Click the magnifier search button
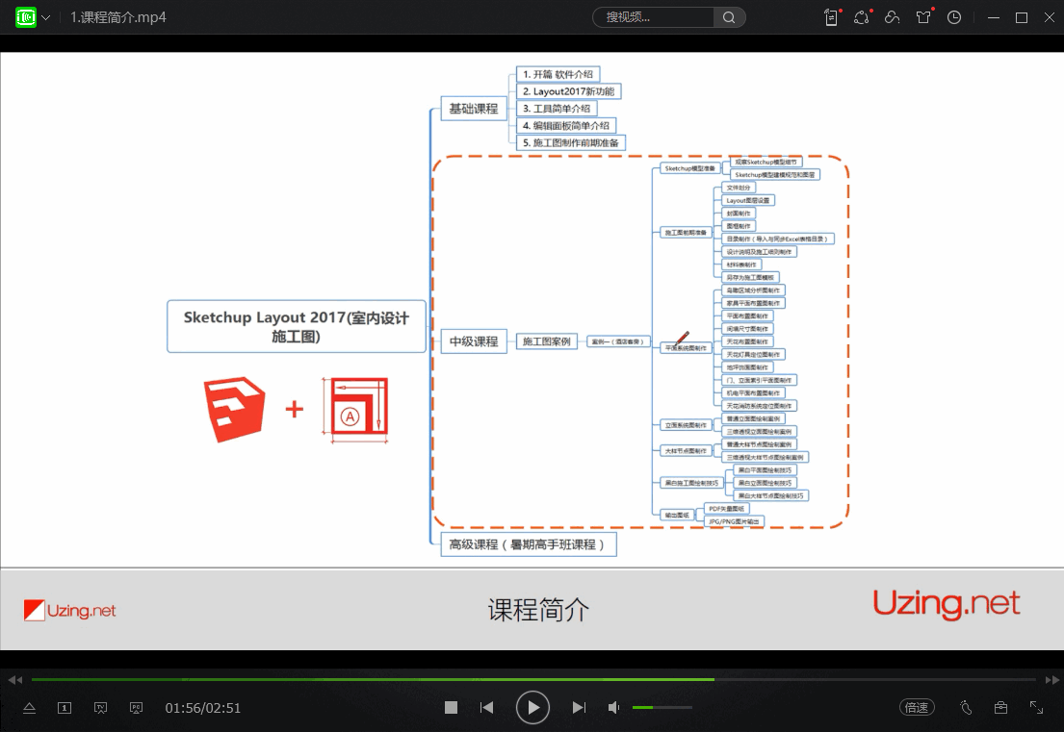This screenshot has width=1064, height=732. click(x=729, y=17)
